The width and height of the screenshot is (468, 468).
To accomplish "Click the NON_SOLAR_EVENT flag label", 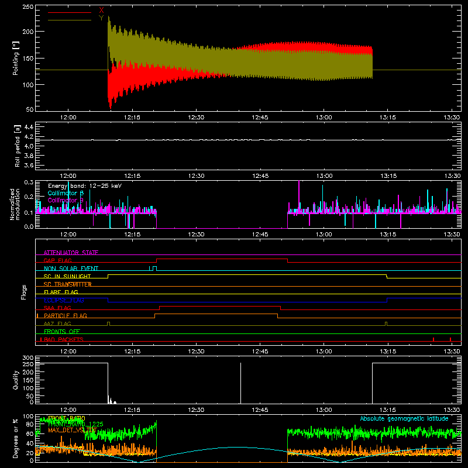I will (x=71, y=269).
